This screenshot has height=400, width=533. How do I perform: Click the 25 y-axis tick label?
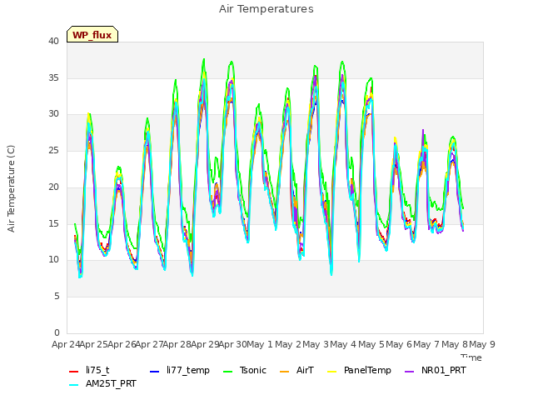pos(53,150)
